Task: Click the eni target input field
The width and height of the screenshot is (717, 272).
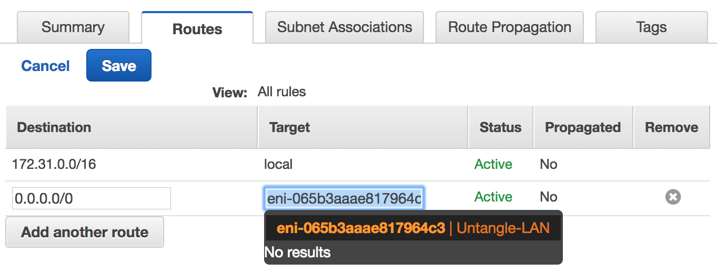Action: [344, 198]
